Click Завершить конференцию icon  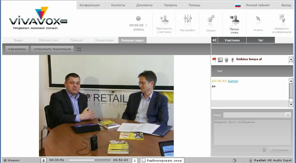(x=282, y=24)
